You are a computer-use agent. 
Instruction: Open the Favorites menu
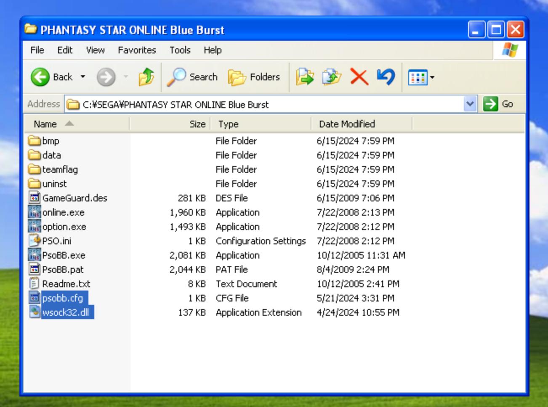click(x=137, y=50)
